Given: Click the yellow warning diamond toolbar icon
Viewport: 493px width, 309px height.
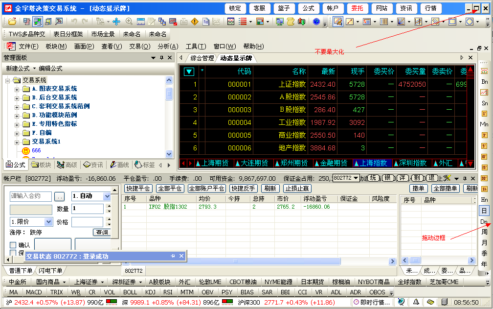Looking at the screenshot, I should click(x=195, y=22).
